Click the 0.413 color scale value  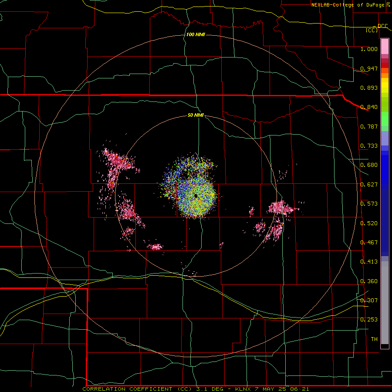369,262
